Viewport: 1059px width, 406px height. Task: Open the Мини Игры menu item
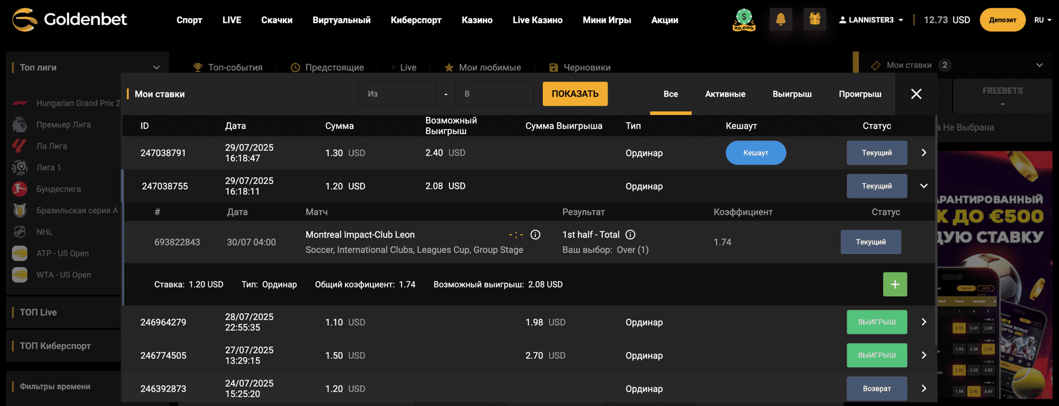click(x=607, y=20)
